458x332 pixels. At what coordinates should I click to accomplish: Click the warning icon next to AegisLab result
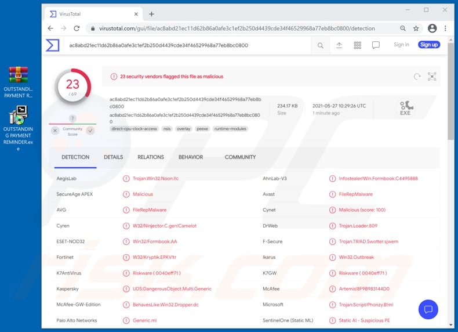pos(126,178)
